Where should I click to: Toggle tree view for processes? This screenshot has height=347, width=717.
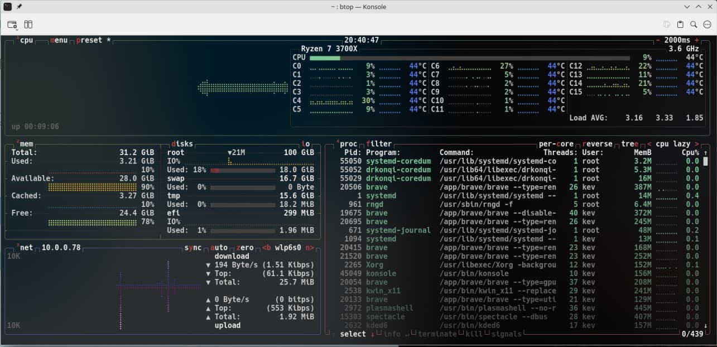click(x=630, y=144)
